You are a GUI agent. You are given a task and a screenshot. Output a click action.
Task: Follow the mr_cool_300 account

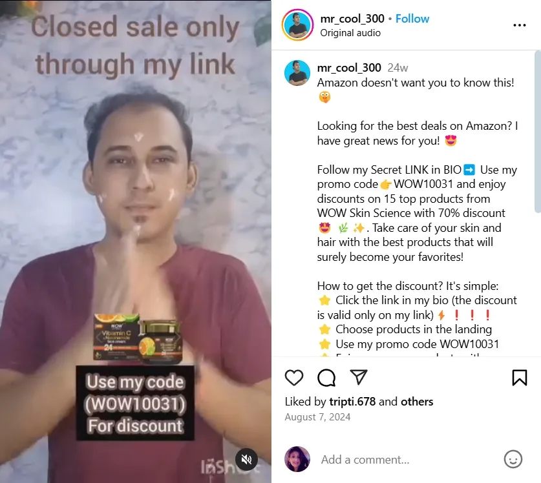[412, 19]
